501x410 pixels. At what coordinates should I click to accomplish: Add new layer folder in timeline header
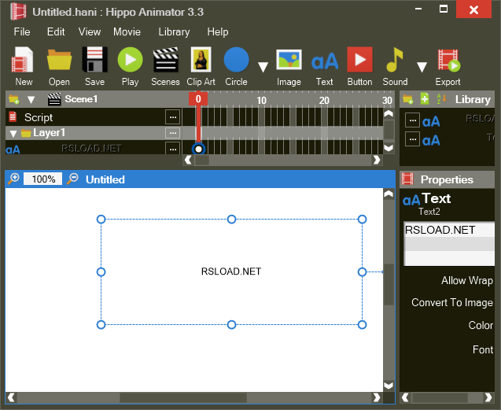point(14,99)
